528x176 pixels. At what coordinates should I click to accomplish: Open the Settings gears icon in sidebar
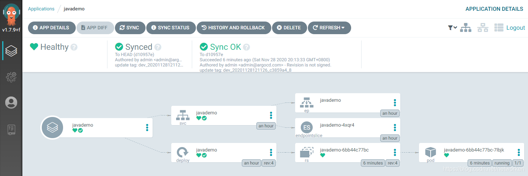click(11, 76)
